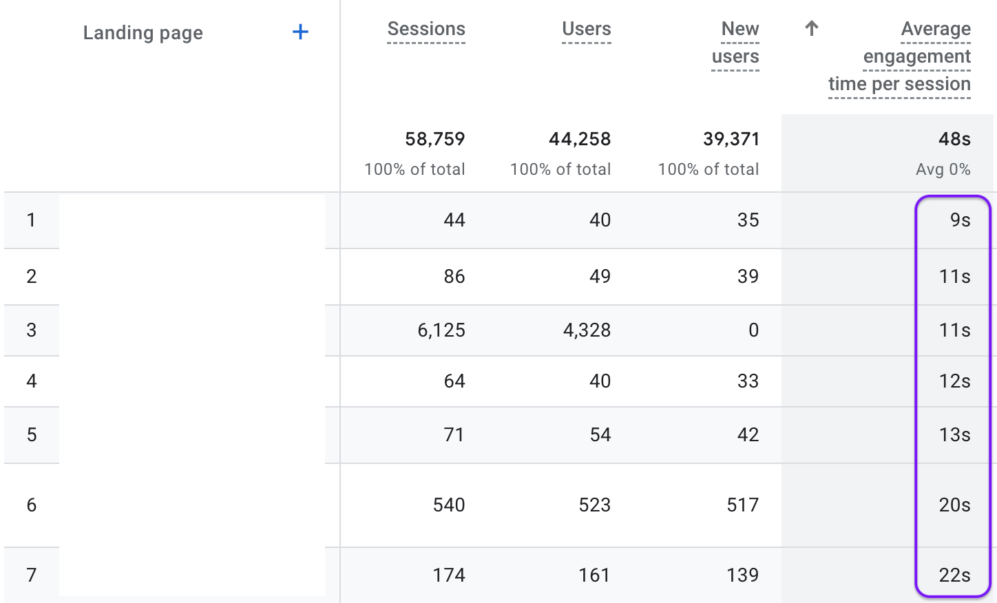The width and height of the screenshot is (997, 603).
Task: Click the 4,328 users cell
Action: click(x=587, y=330)
